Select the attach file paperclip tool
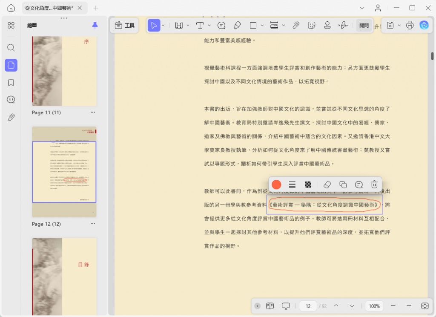Screen dimensions: 436x317 point(296,25)
